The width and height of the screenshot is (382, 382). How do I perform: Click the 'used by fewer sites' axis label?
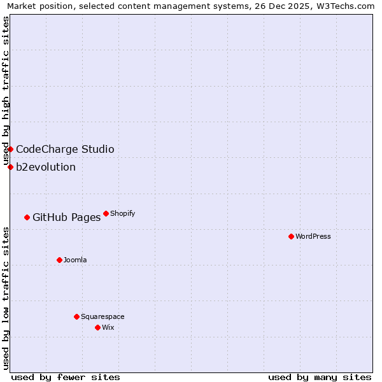coord(66,378)
